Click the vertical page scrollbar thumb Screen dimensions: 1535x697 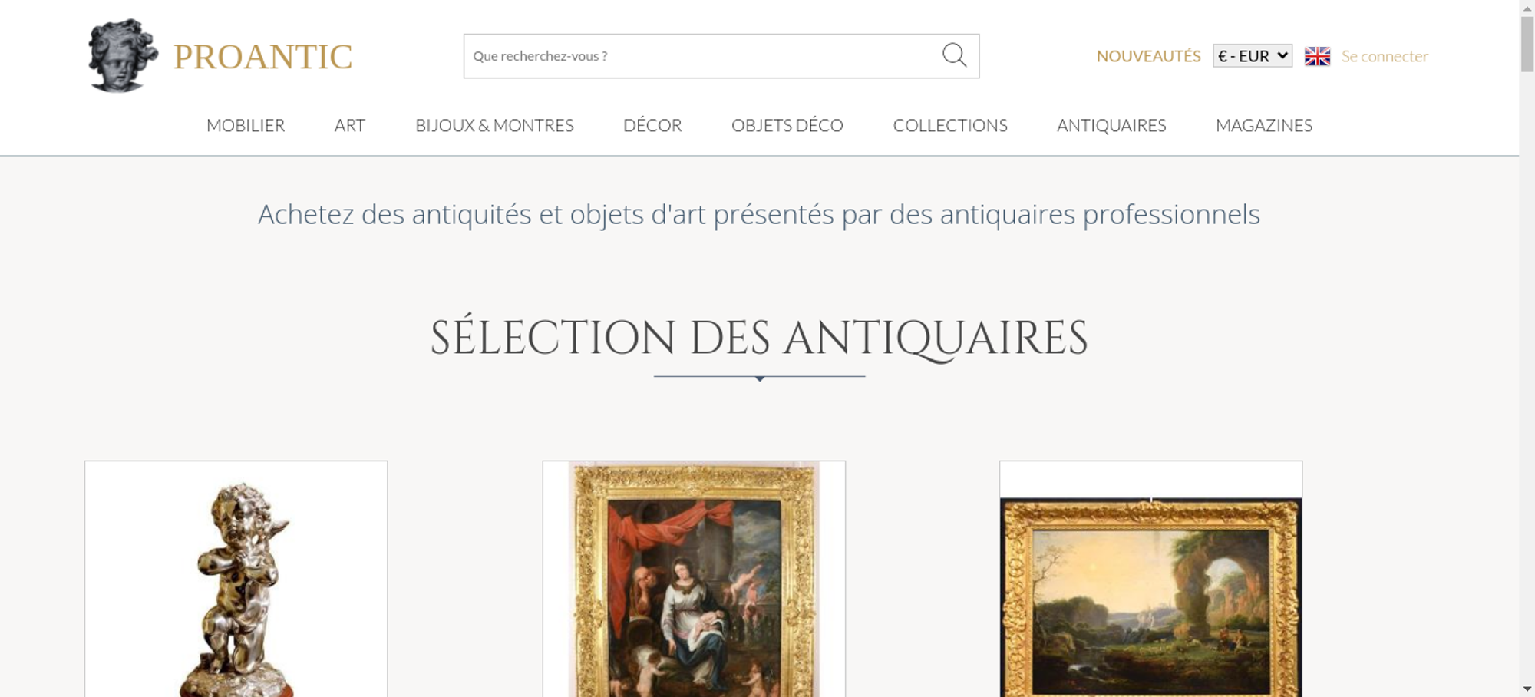coord(1527,44)
